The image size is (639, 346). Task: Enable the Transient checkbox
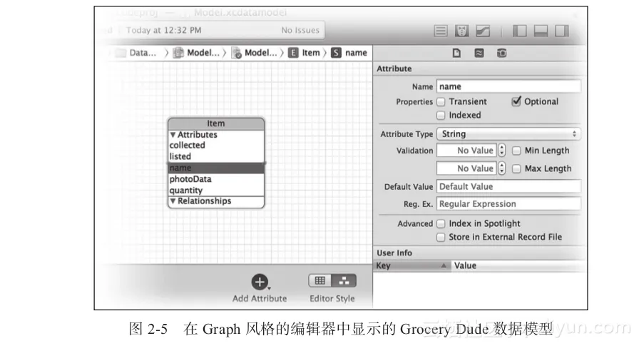pos(441,101)
